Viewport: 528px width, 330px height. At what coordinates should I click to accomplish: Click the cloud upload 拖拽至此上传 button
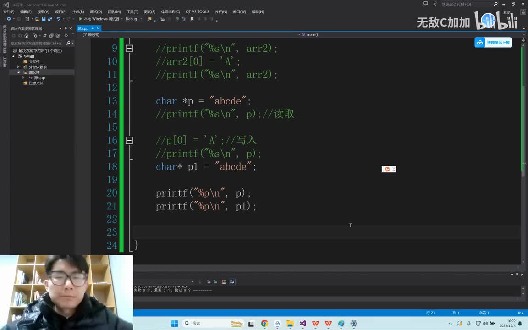(x=493, y=43)
